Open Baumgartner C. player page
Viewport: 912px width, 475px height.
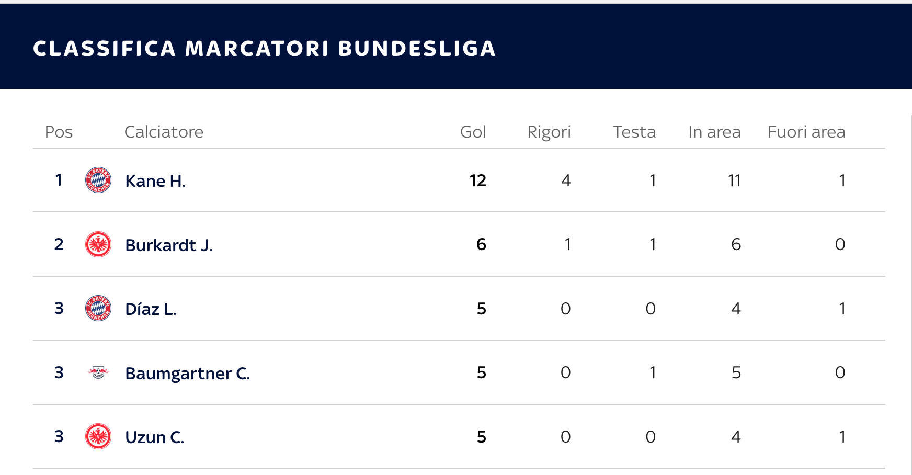click(x=187, y=374)
